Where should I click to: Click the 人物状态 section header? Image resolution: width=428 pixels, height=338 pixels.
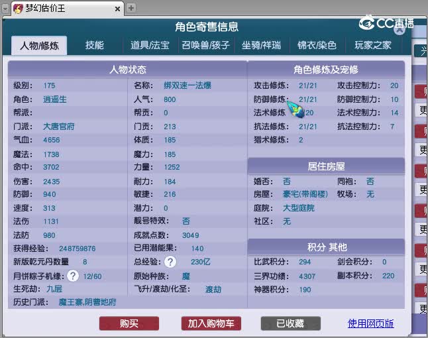[128, 70]
